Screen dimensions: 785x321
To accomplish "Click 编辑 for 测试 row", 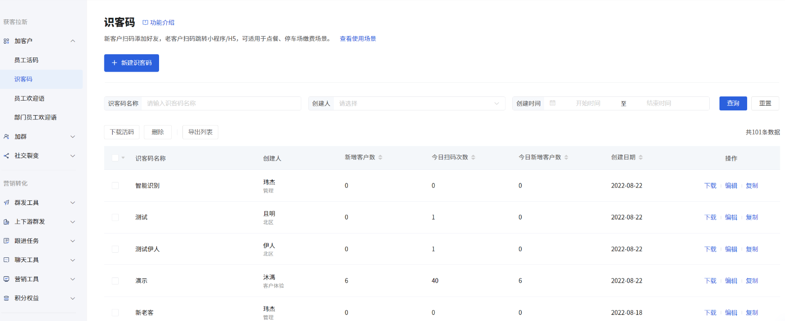I will point(731,218).
